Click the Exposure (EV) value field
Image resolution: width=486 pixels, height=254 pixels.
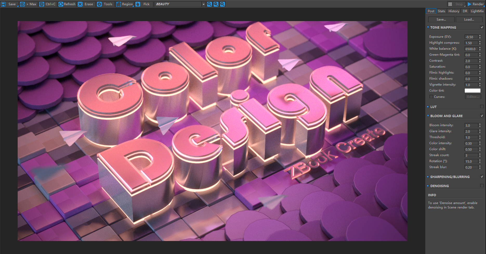pyautogui.click(x=471, y=37)
